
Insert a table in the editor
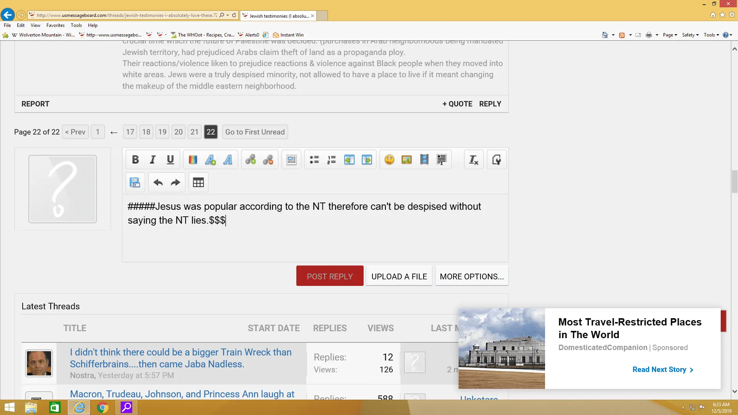pyautogui.click(x=198, y=183)
